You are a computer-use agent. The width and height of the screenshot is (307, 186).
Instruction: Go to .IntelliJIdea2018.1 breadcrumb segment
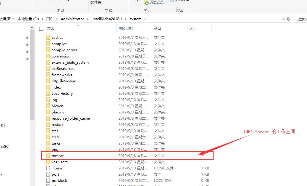pos(107,19)
